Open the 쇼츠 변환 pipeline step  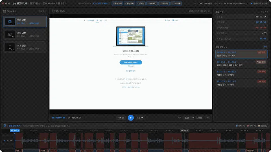pyautogui.click(x=176, y=3)
